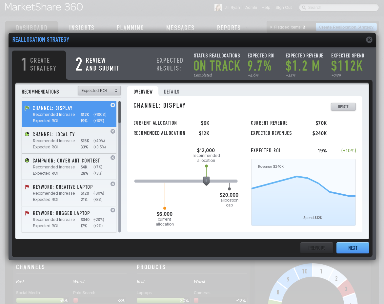Click the allocation slider handle
This screenshot has width=384, height=304.
(206, 181)
